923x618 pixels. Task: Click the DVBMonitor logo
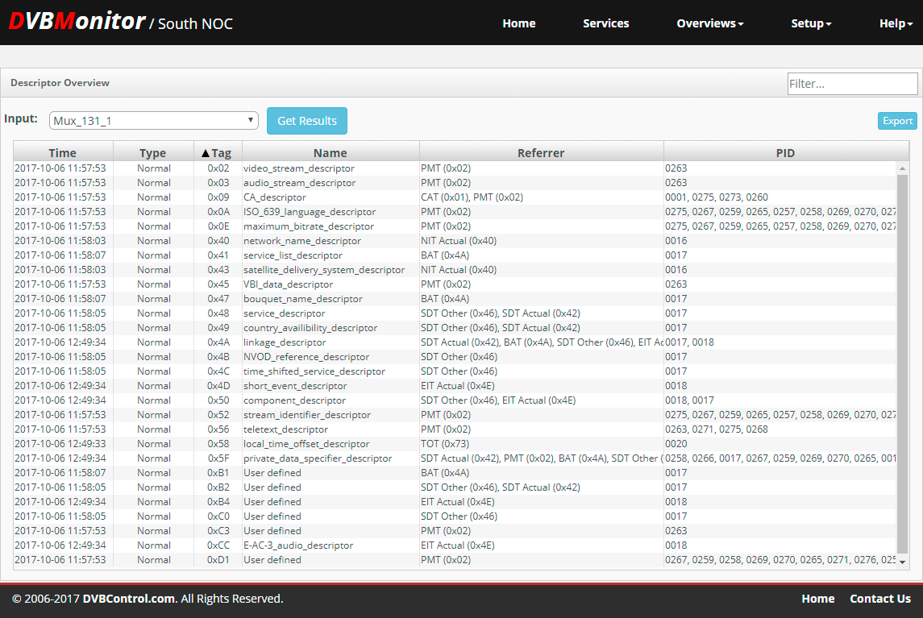(x=77, y=22)
